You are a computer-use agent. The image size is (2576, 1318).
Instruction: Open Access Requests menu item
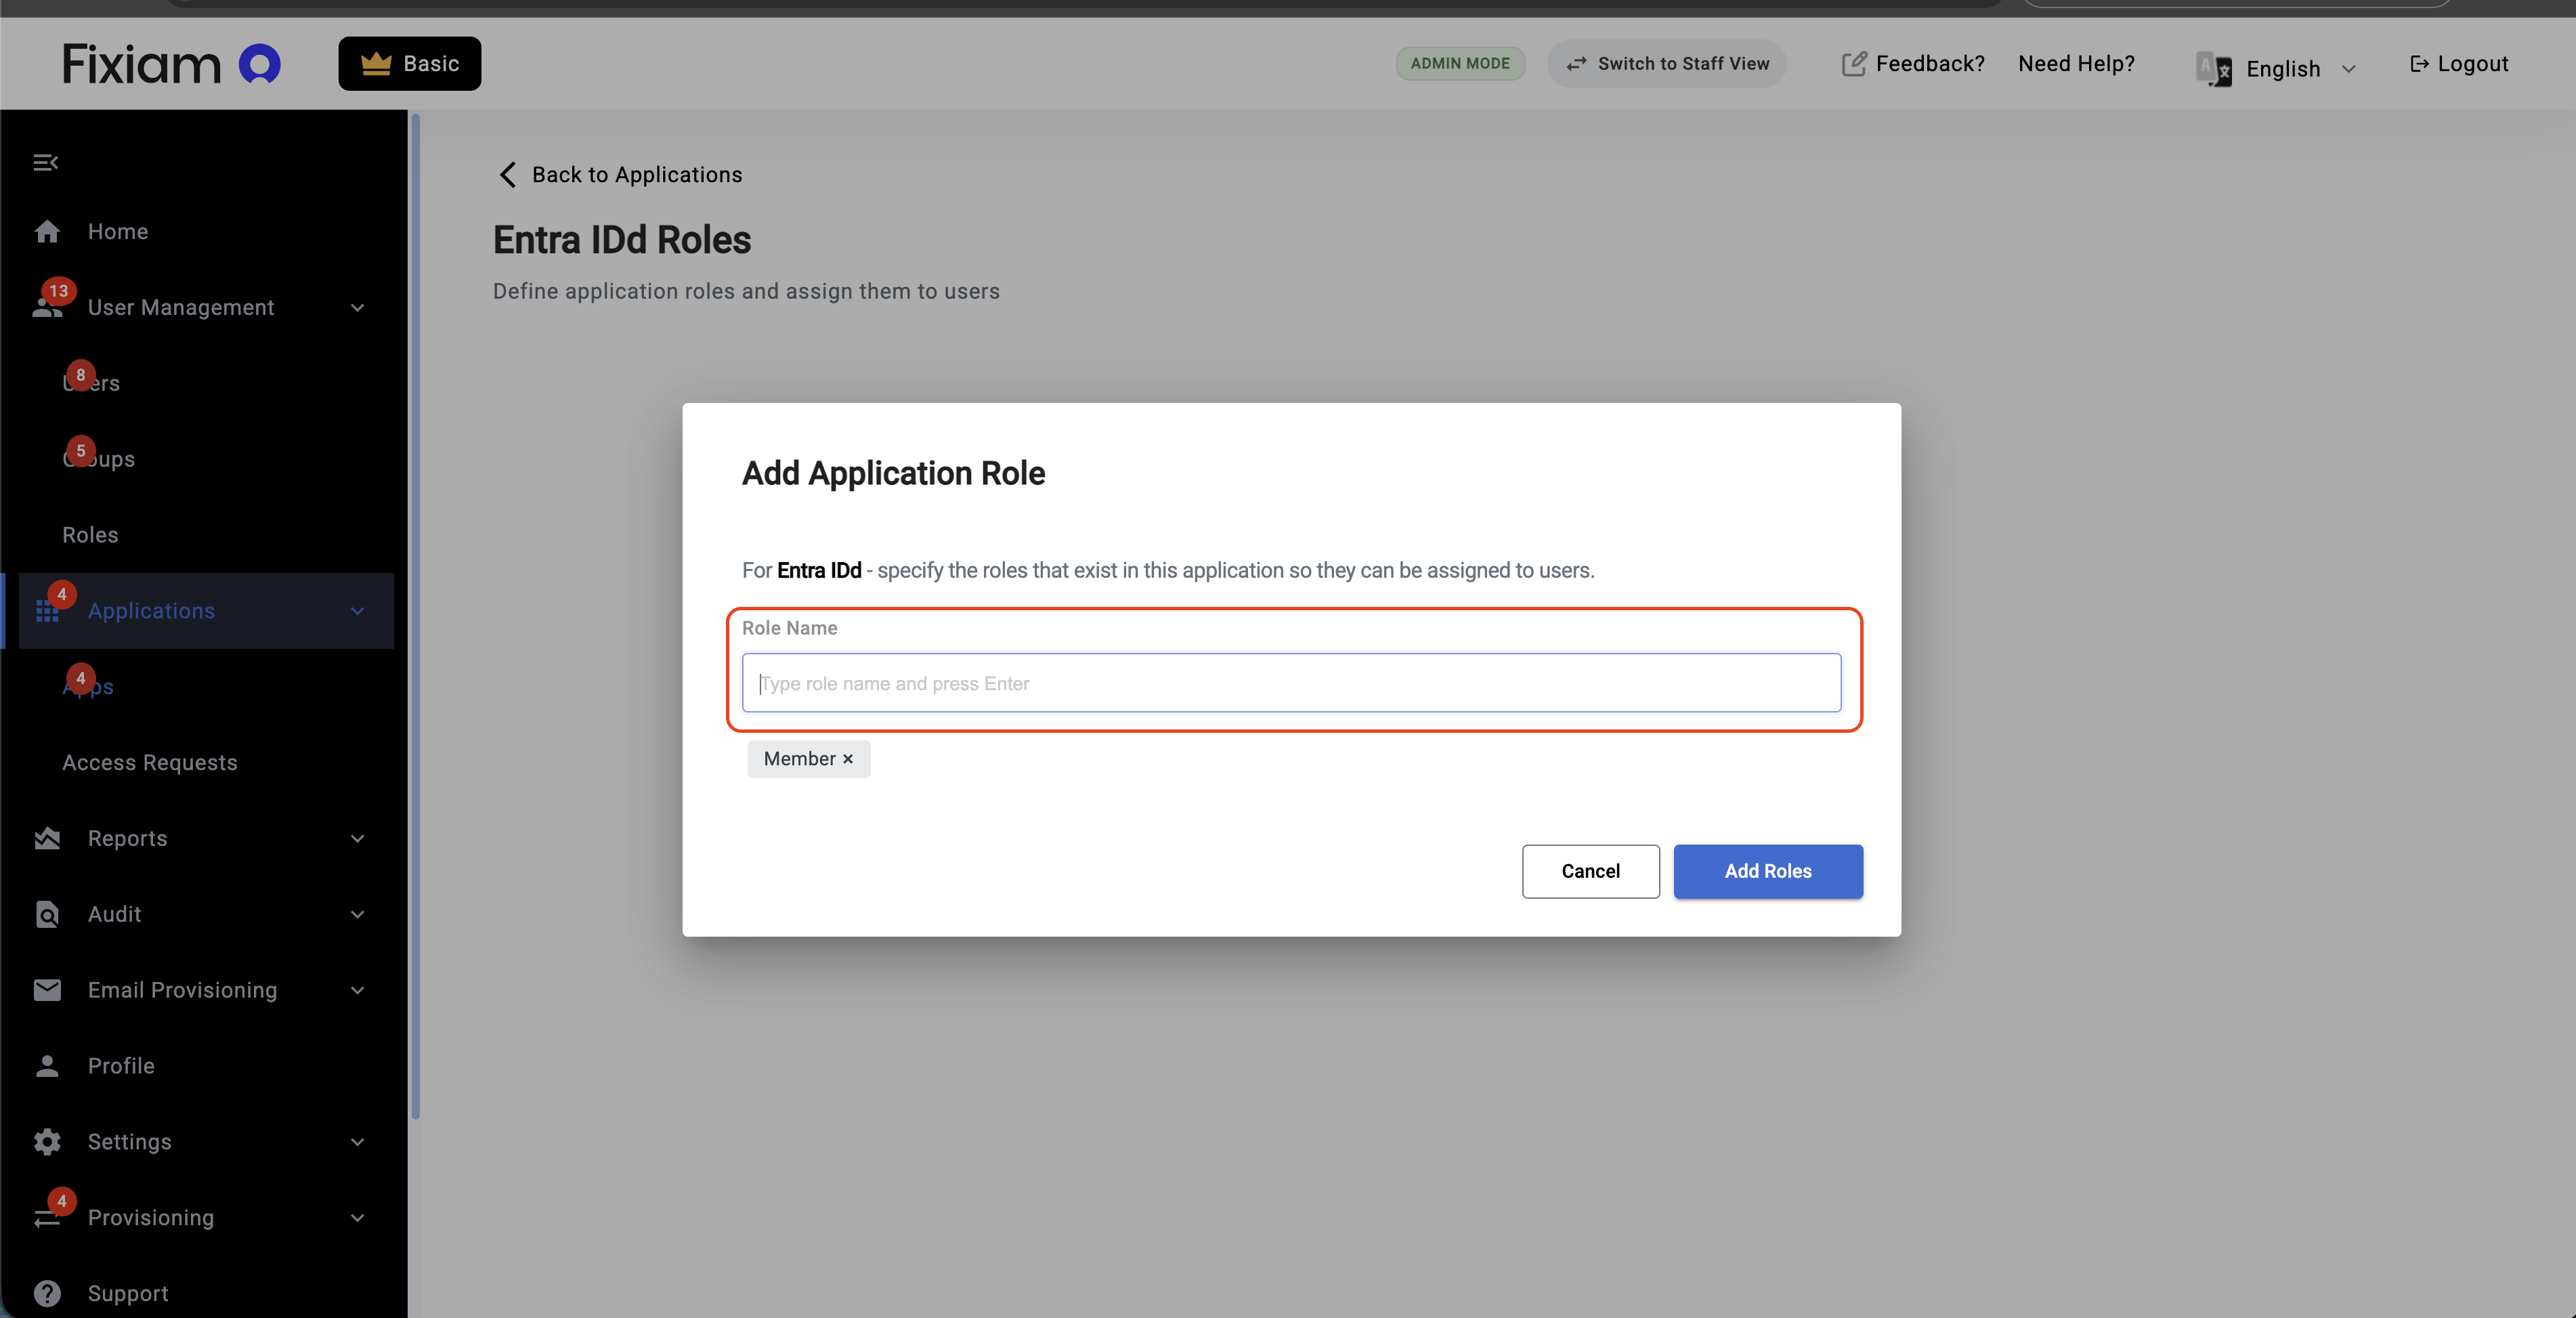(150, 763)
